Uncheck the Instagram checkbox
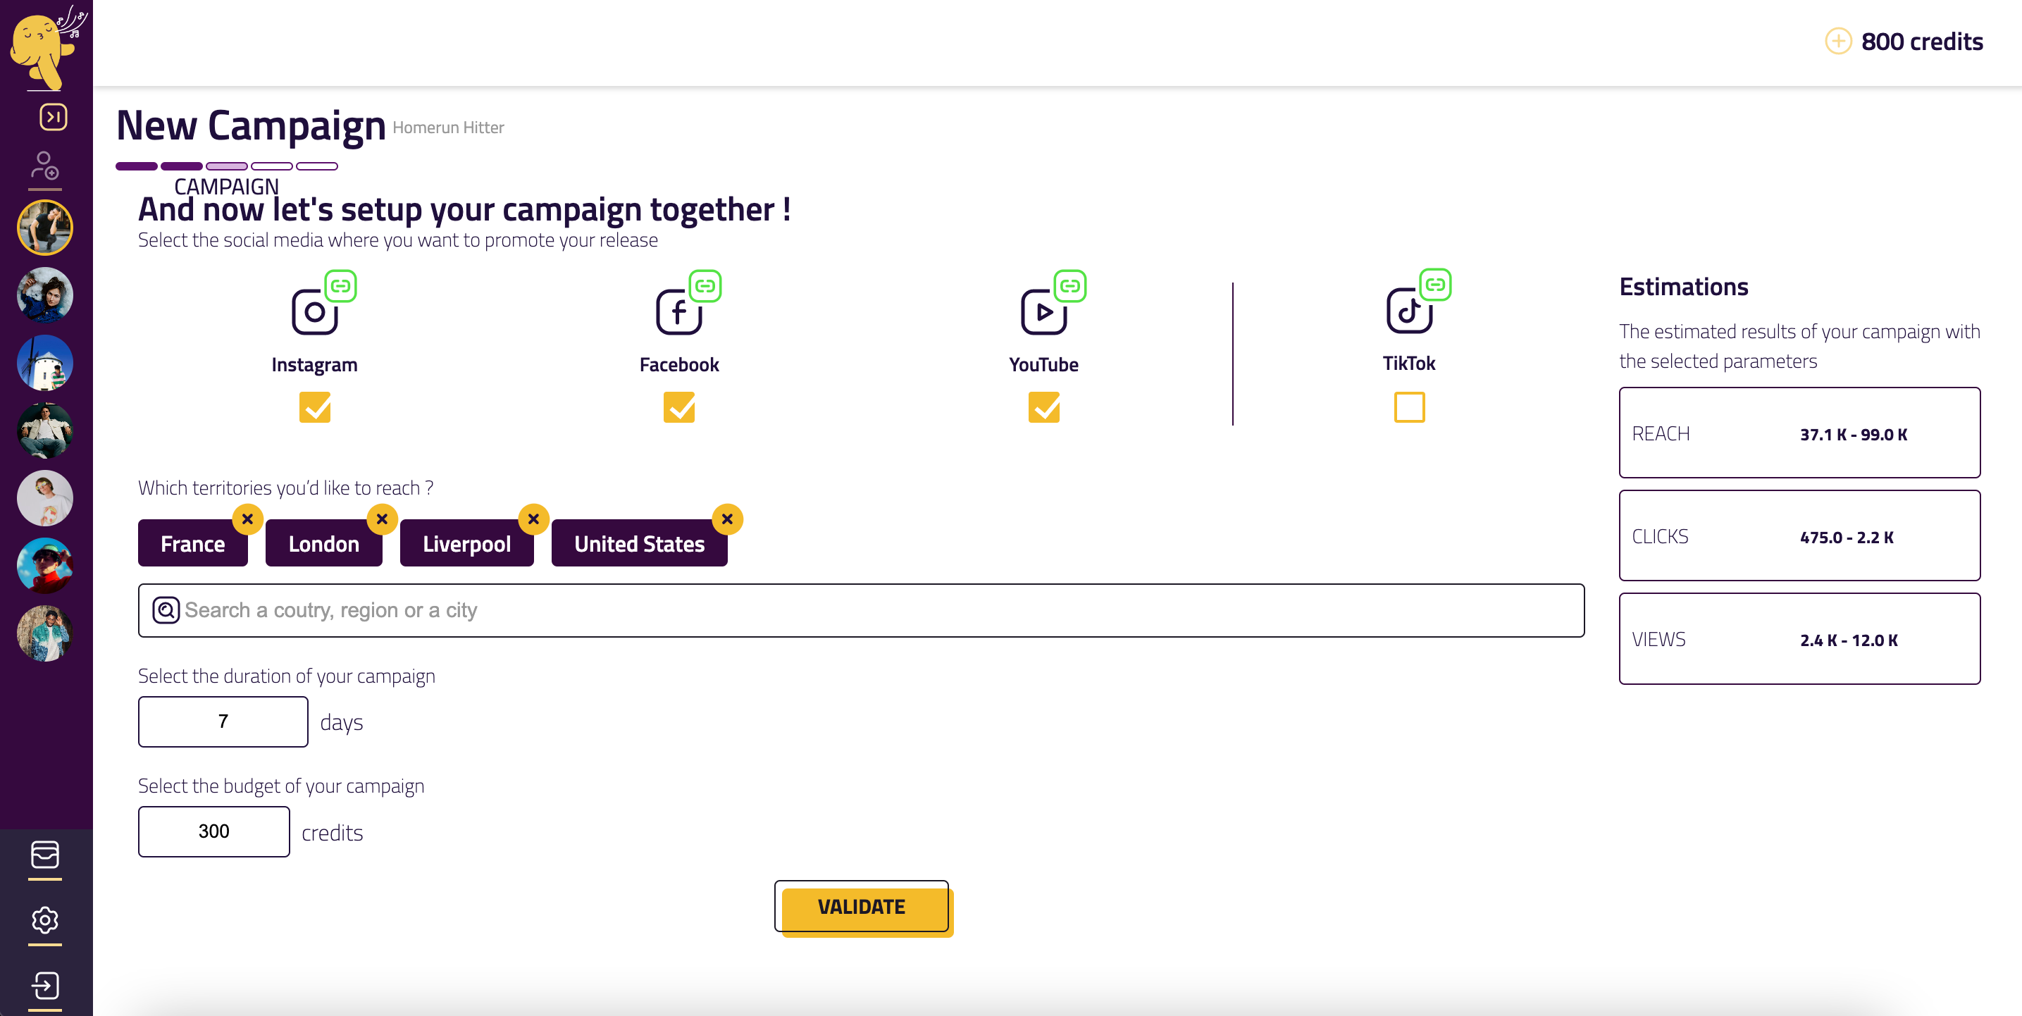The height and width of the screenshot is (1016, 2022). pos(315,407)
